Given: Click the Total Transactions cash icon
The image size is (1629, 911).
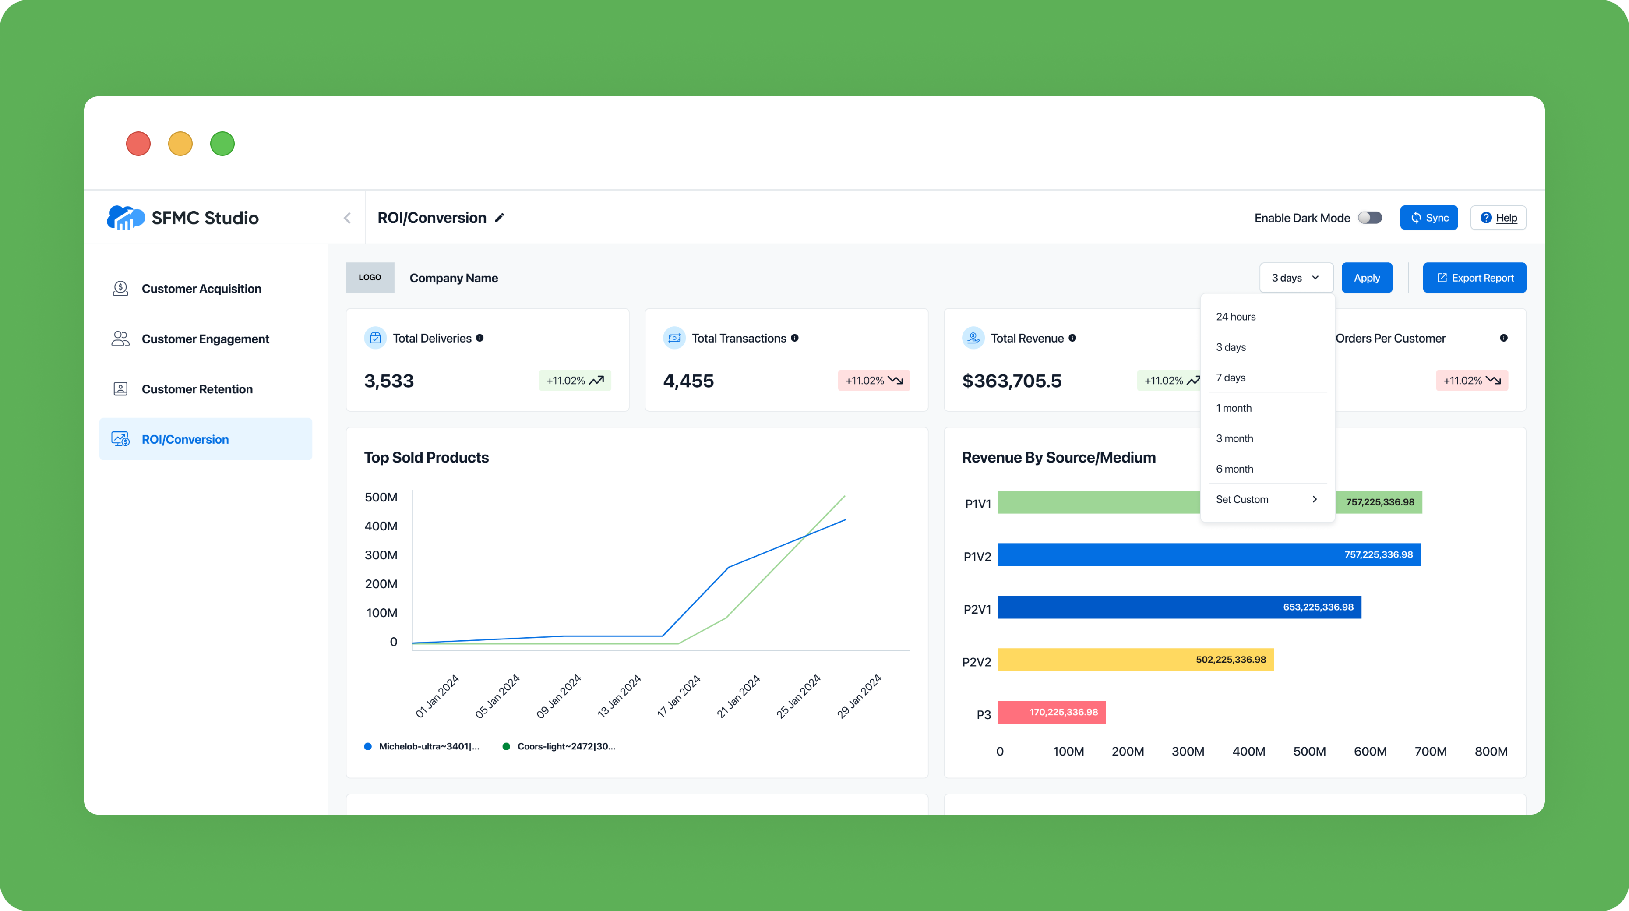Looking at the screenshot, I should (x=674, y=338).
